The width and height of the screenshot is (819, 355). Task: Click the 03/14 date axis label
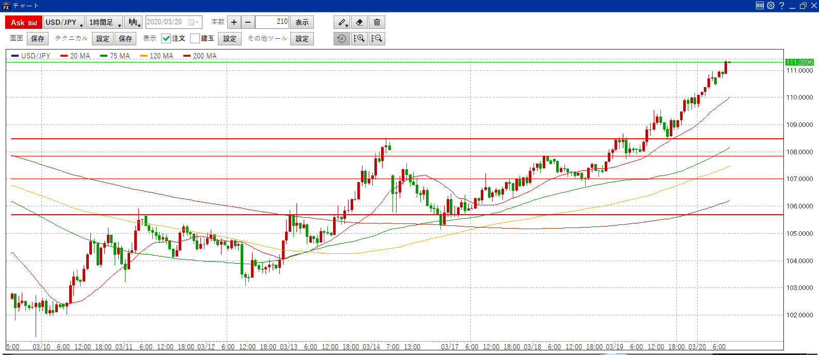[371, 347]
